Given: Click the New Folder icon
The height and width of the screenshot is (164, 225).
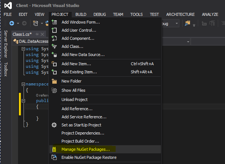Looking at the screenshot, I should 54,81.
